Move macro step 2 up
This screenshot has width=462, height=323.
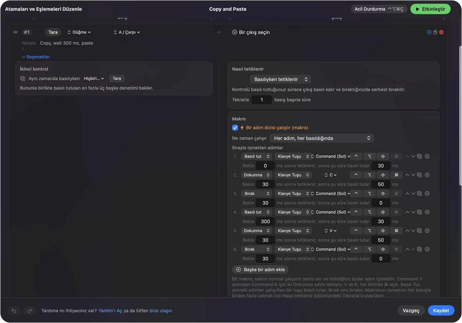[x=407, y=175]
